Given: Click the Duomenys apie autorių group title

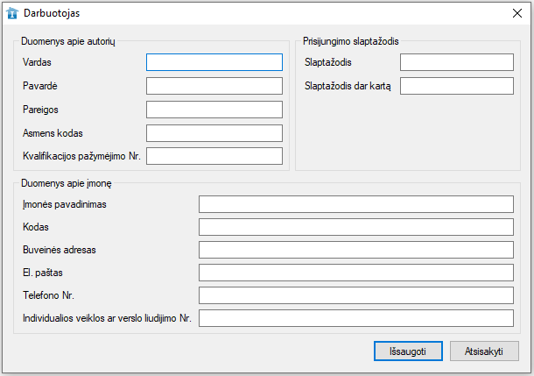Looking at the screenshot, I should pos(68,41).
